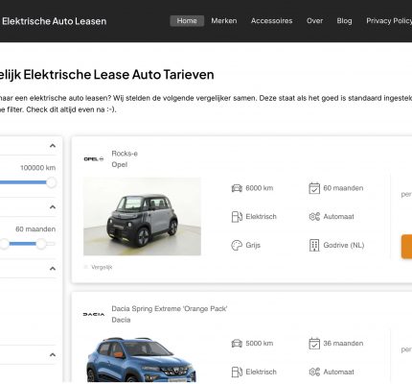The image size is (412, 384).
Task: Click the Opel logo on Rocks-e card
Action: [94, 159]
